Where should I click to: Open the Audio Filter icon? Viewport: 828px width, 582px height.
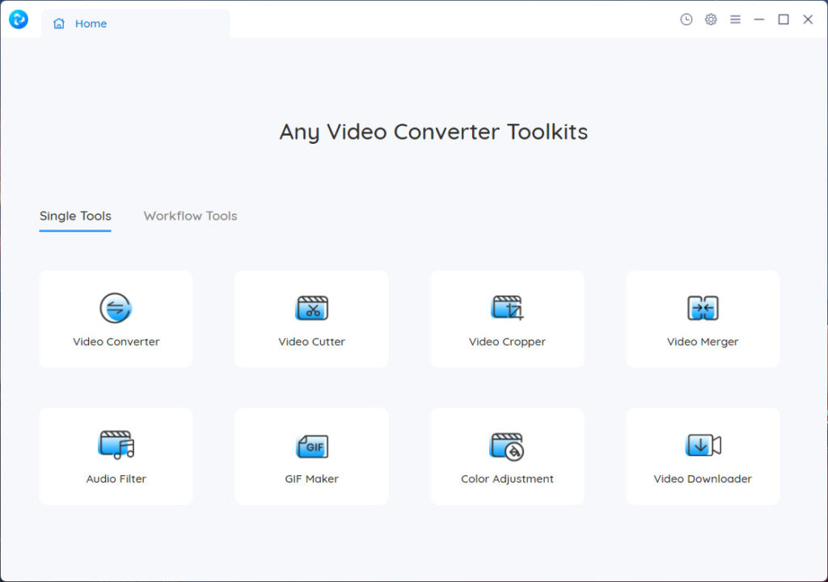click(x=116, y=445)
